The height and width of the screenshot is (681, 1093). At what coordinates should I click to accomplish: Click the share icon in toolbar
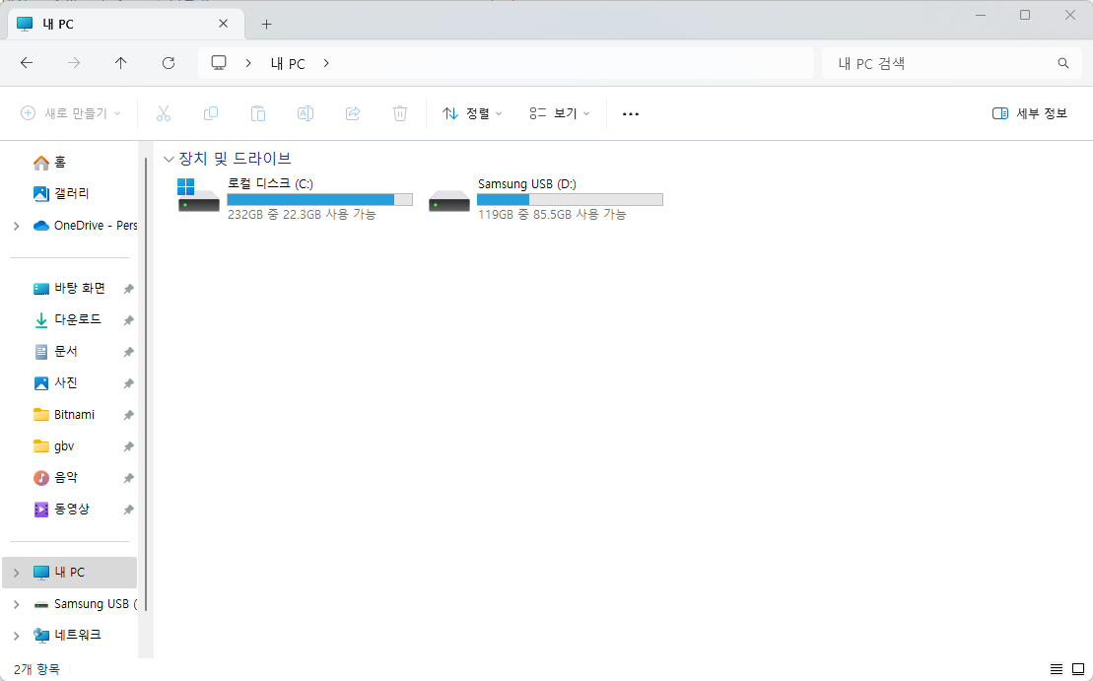click(x=353, y=113)
